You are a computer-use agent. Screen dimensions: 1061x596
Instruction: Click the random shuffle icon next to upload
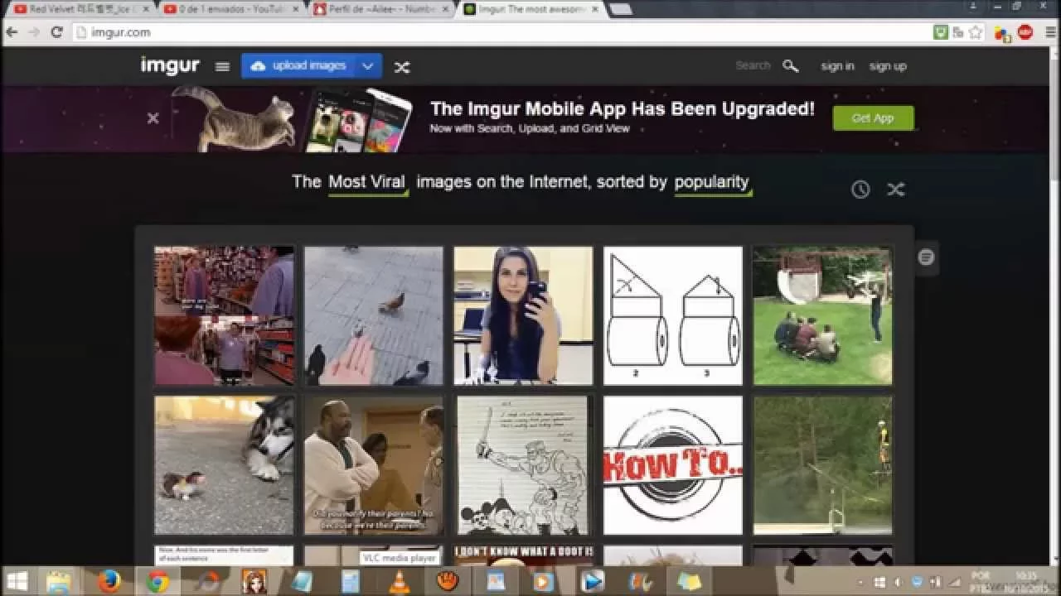point(402,67)
